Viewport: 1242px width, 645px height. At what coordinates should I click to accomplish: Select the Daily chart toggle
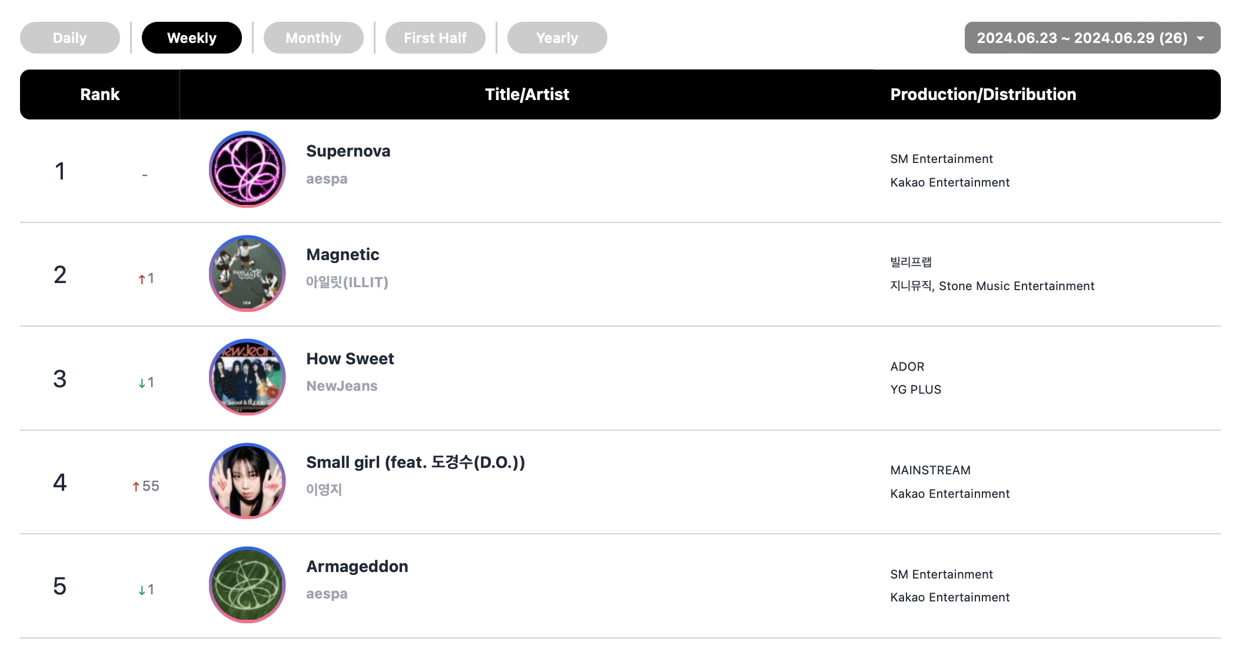pos(70,37)
